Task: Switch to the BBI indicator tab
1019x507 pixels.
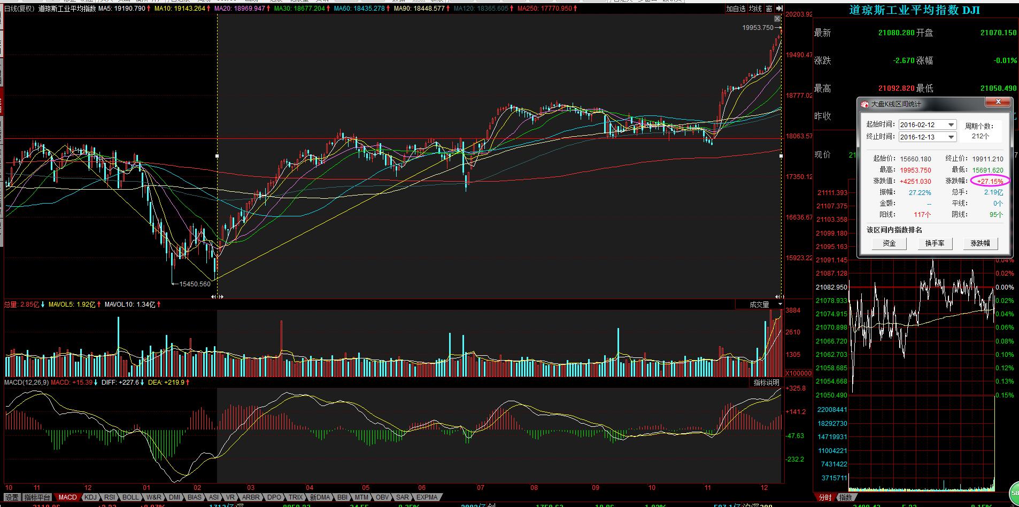Action: pos(342,497)
